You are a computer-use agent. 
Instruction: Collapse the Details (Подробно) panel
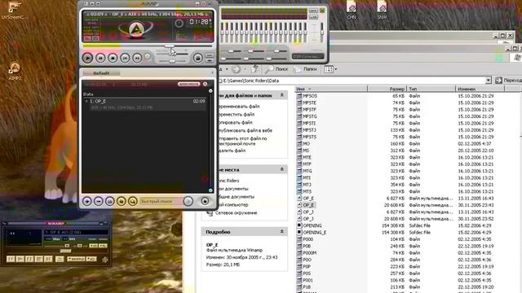pos(282,231)
